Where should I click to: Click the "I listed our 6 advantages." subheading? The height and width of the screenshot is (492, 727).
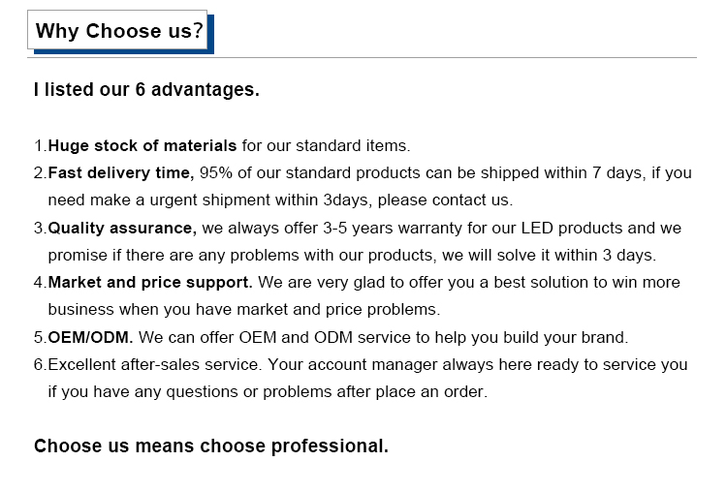point(146,90)
